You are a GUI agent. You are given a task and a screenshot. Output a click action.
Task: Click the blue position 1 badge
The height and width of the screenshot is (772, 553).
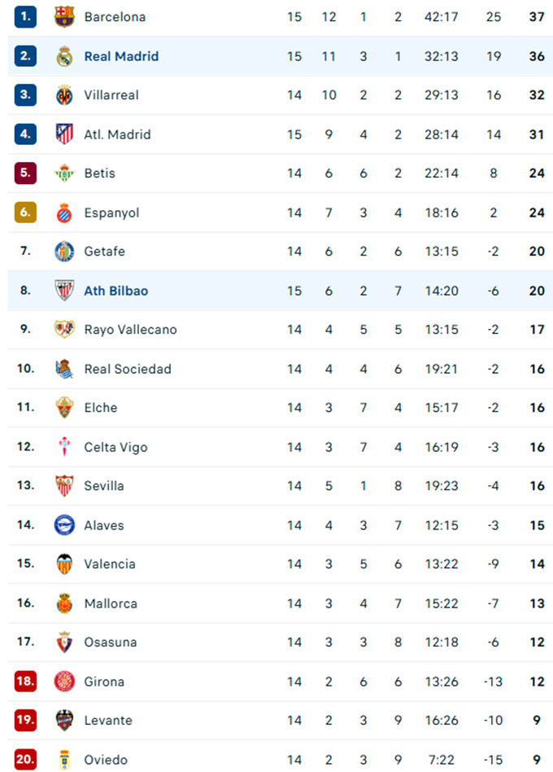coord(25,17)
